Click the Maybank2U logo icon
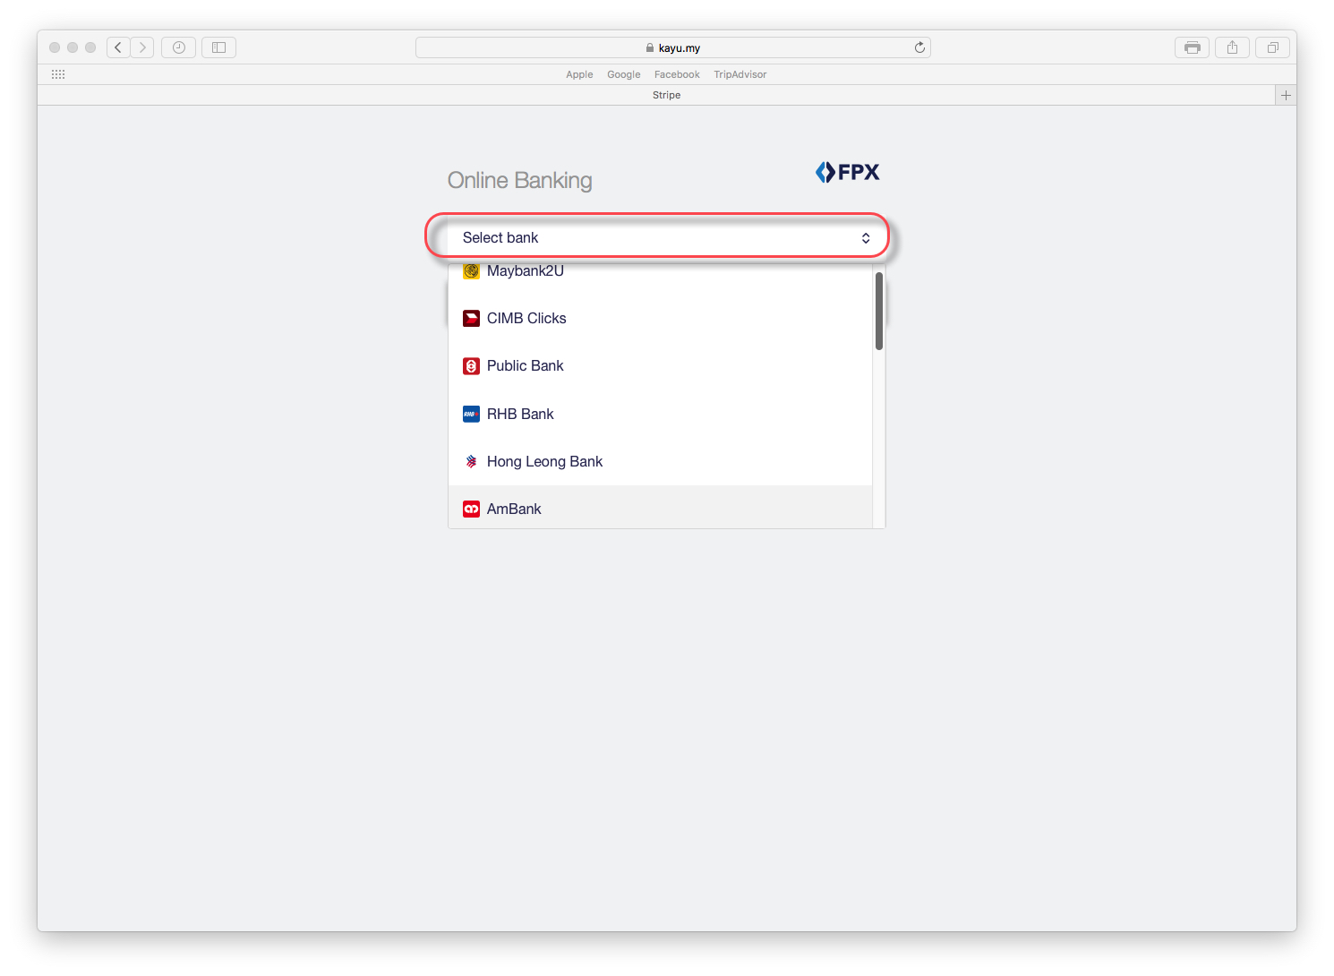Viewport: 1334px width, 976px height. point(471,270)
